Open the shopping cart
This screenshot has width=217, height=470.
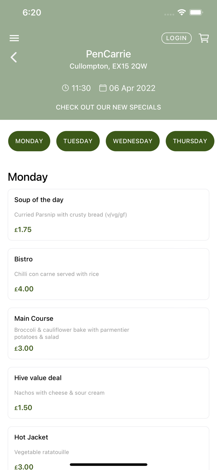(204, 38)
